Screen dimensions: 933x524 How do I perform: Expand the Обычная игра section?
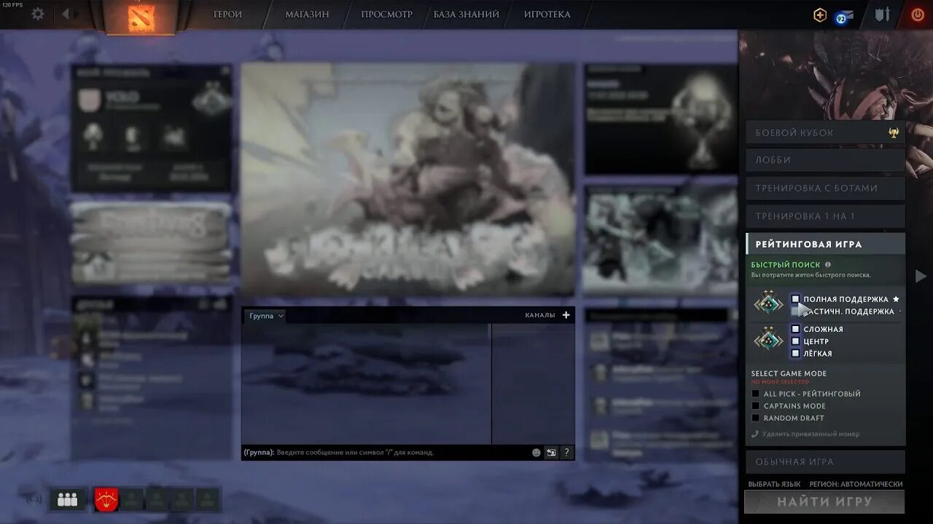[825, 461]
